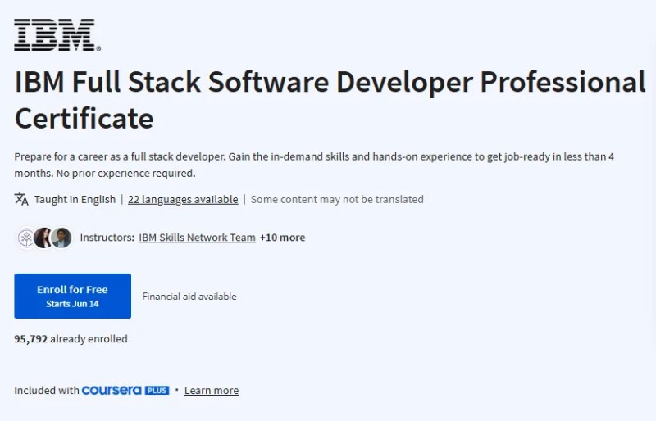Click the male instructor's avatar photo
Viewport: 656px width, 421px height.
pyautogui.click(x=61, y=238)
